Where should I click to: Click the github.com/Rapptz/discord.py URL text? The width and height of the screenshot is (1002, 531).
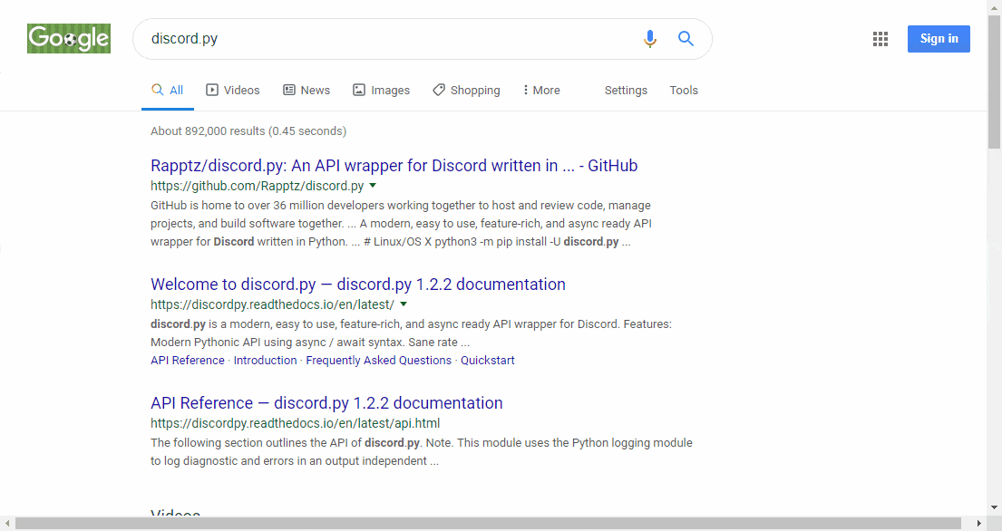pos(257,186)
